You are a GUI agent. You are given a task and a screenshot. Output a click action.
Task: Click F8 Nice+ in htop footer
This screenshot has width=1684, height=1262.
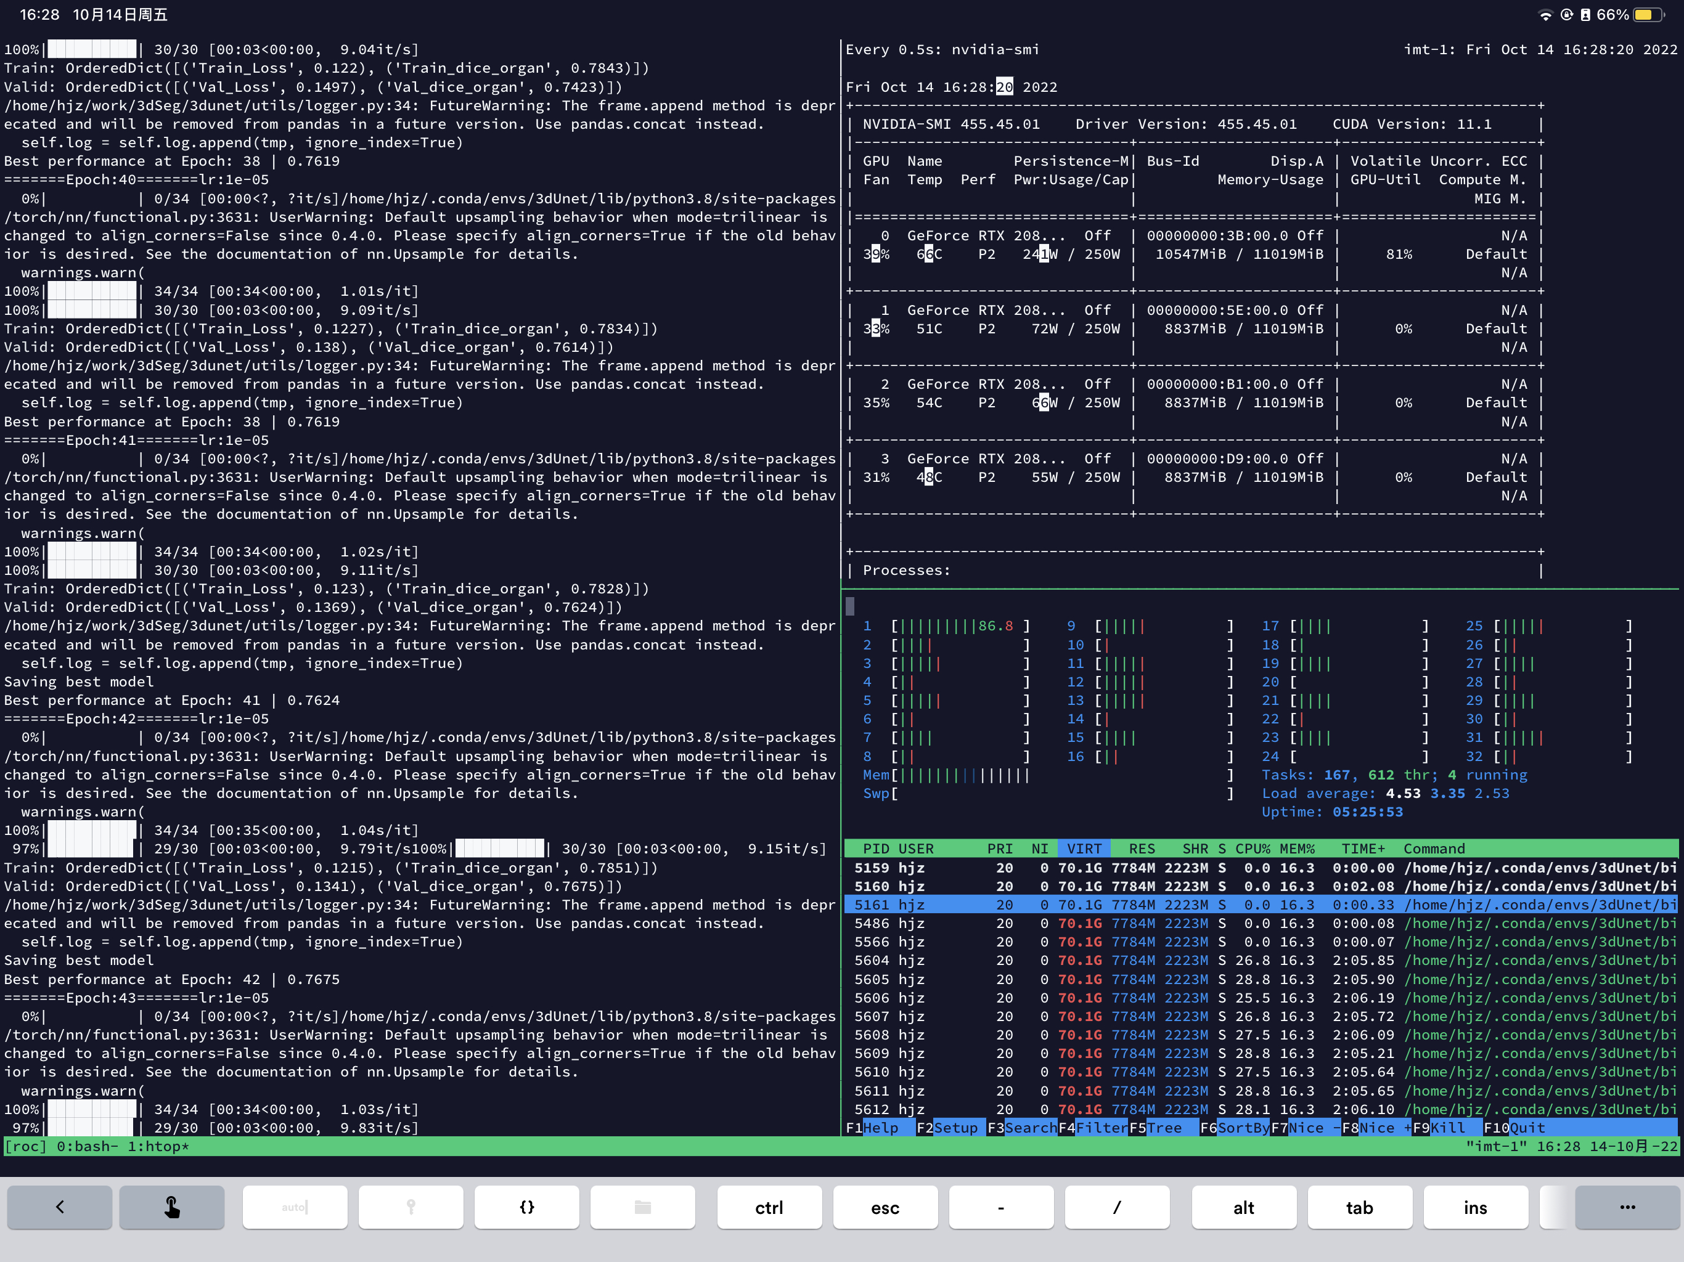[1376, 1127]
